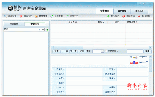Click the 导出资料 toolbar label
Screen dimensions: 155x97
(146, 16)
